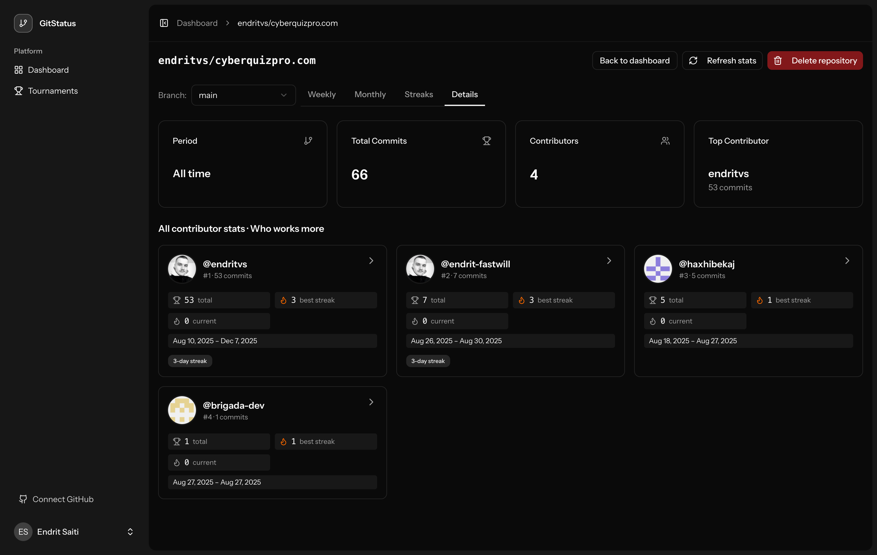The width and height of the screenshot is (877, 555).
Task: Click the GitHub icon next to Connect GitHub
Action: [23, 499]
